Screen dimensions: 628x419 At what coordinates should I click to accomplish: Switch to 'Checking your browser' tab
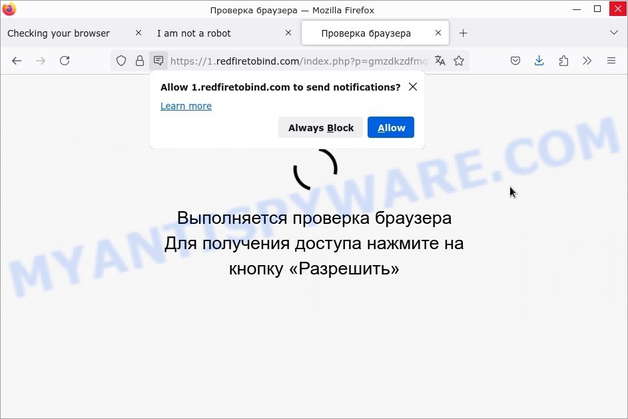pos(59,33)
